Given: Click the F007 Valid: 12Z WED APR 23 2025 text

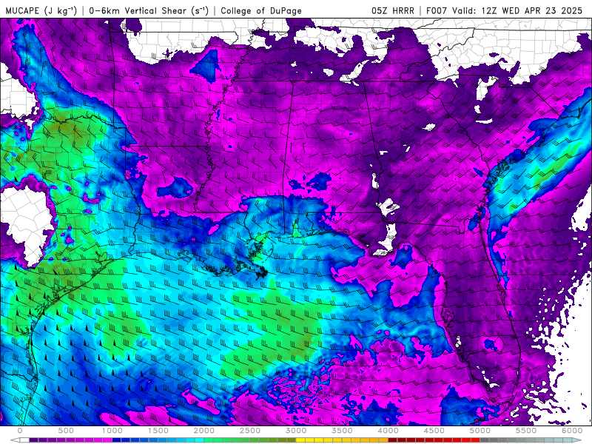Looking at the screenshot, I should 504,10.
